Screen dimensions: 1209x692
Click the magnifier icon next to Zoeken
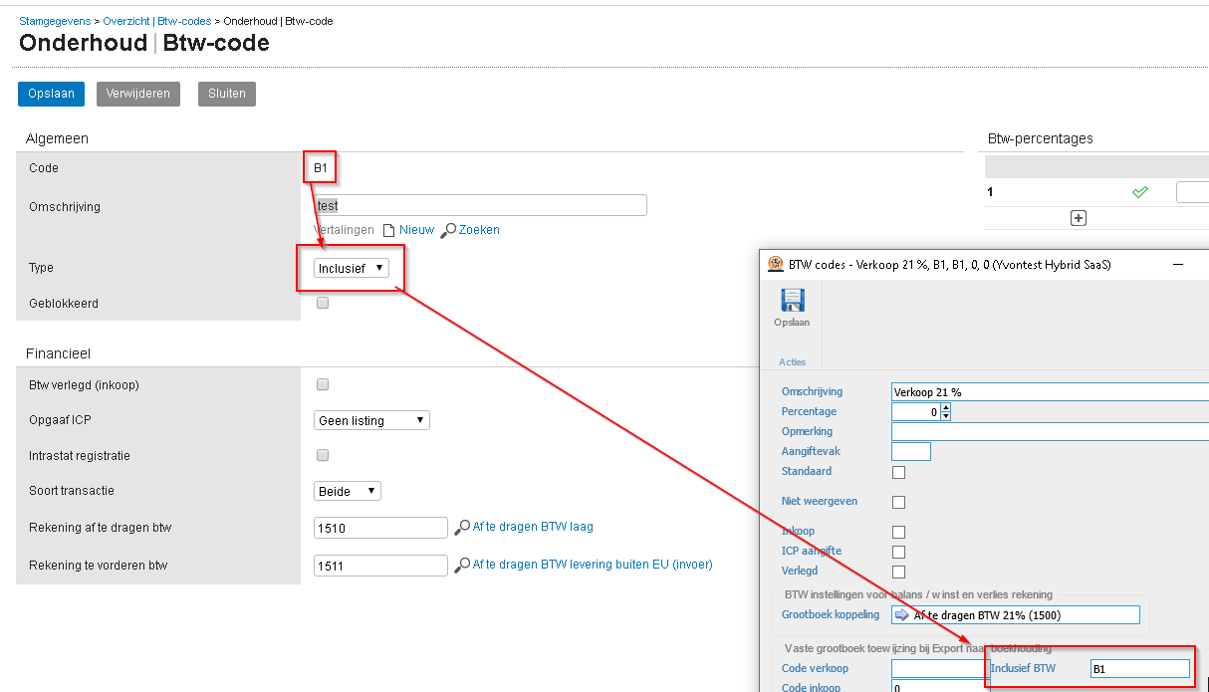click(448, 230)
